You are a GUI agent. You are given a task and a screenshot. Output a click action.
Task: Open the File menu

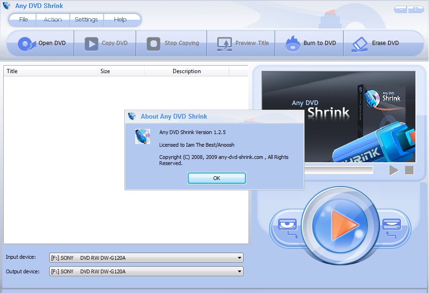pyautogui.click(x=23, y=20)
